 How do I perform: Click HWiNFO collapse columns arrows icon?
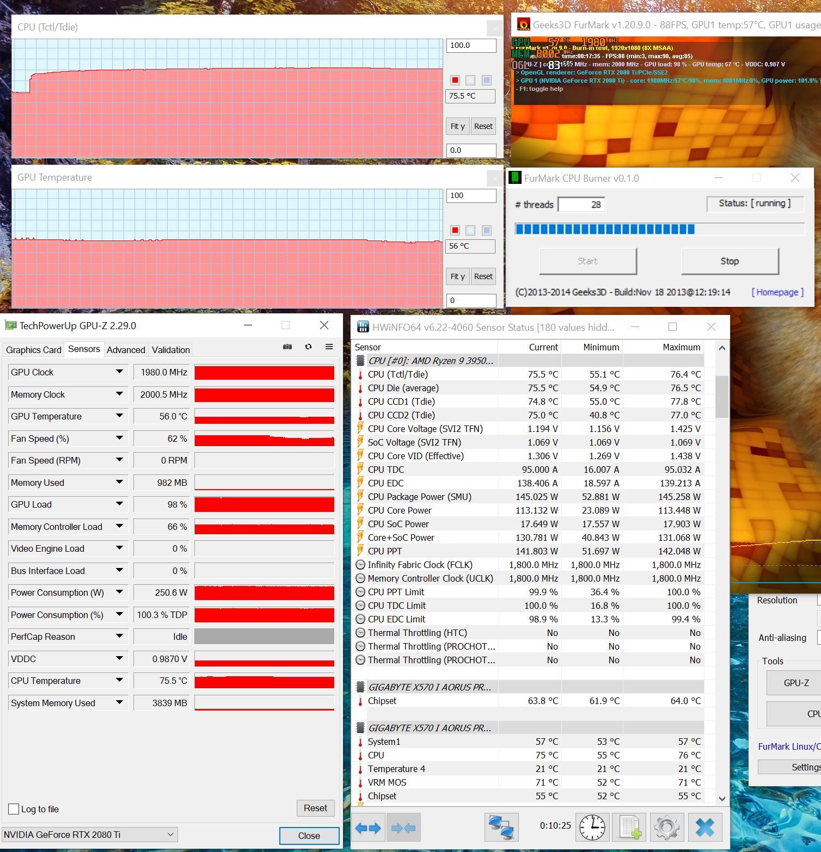(403, 828)
